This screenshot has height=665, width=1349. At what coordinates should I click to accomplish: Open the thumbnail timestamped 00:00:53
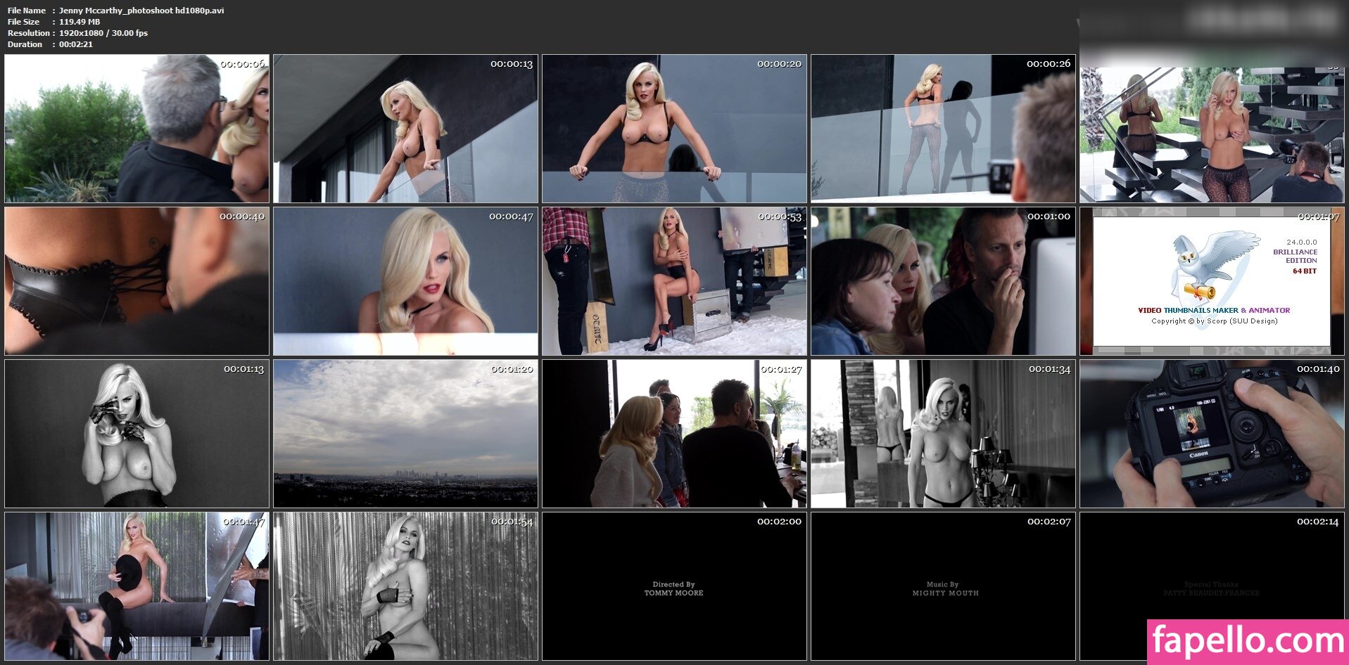[x=674, y=281]
